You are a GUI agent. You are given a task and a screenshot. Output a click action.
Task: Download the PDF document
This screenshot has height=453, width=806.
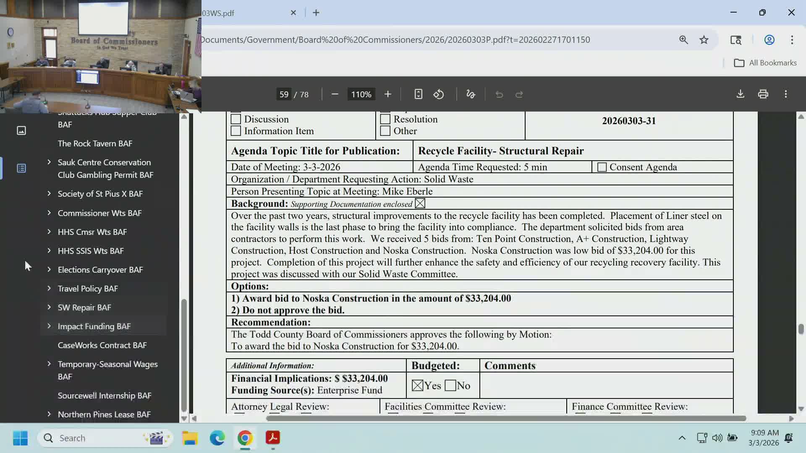coord(740,94)
